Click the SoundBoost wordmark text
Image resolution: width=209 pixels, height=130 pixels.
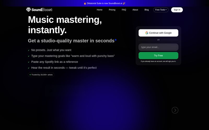point(42,10)
